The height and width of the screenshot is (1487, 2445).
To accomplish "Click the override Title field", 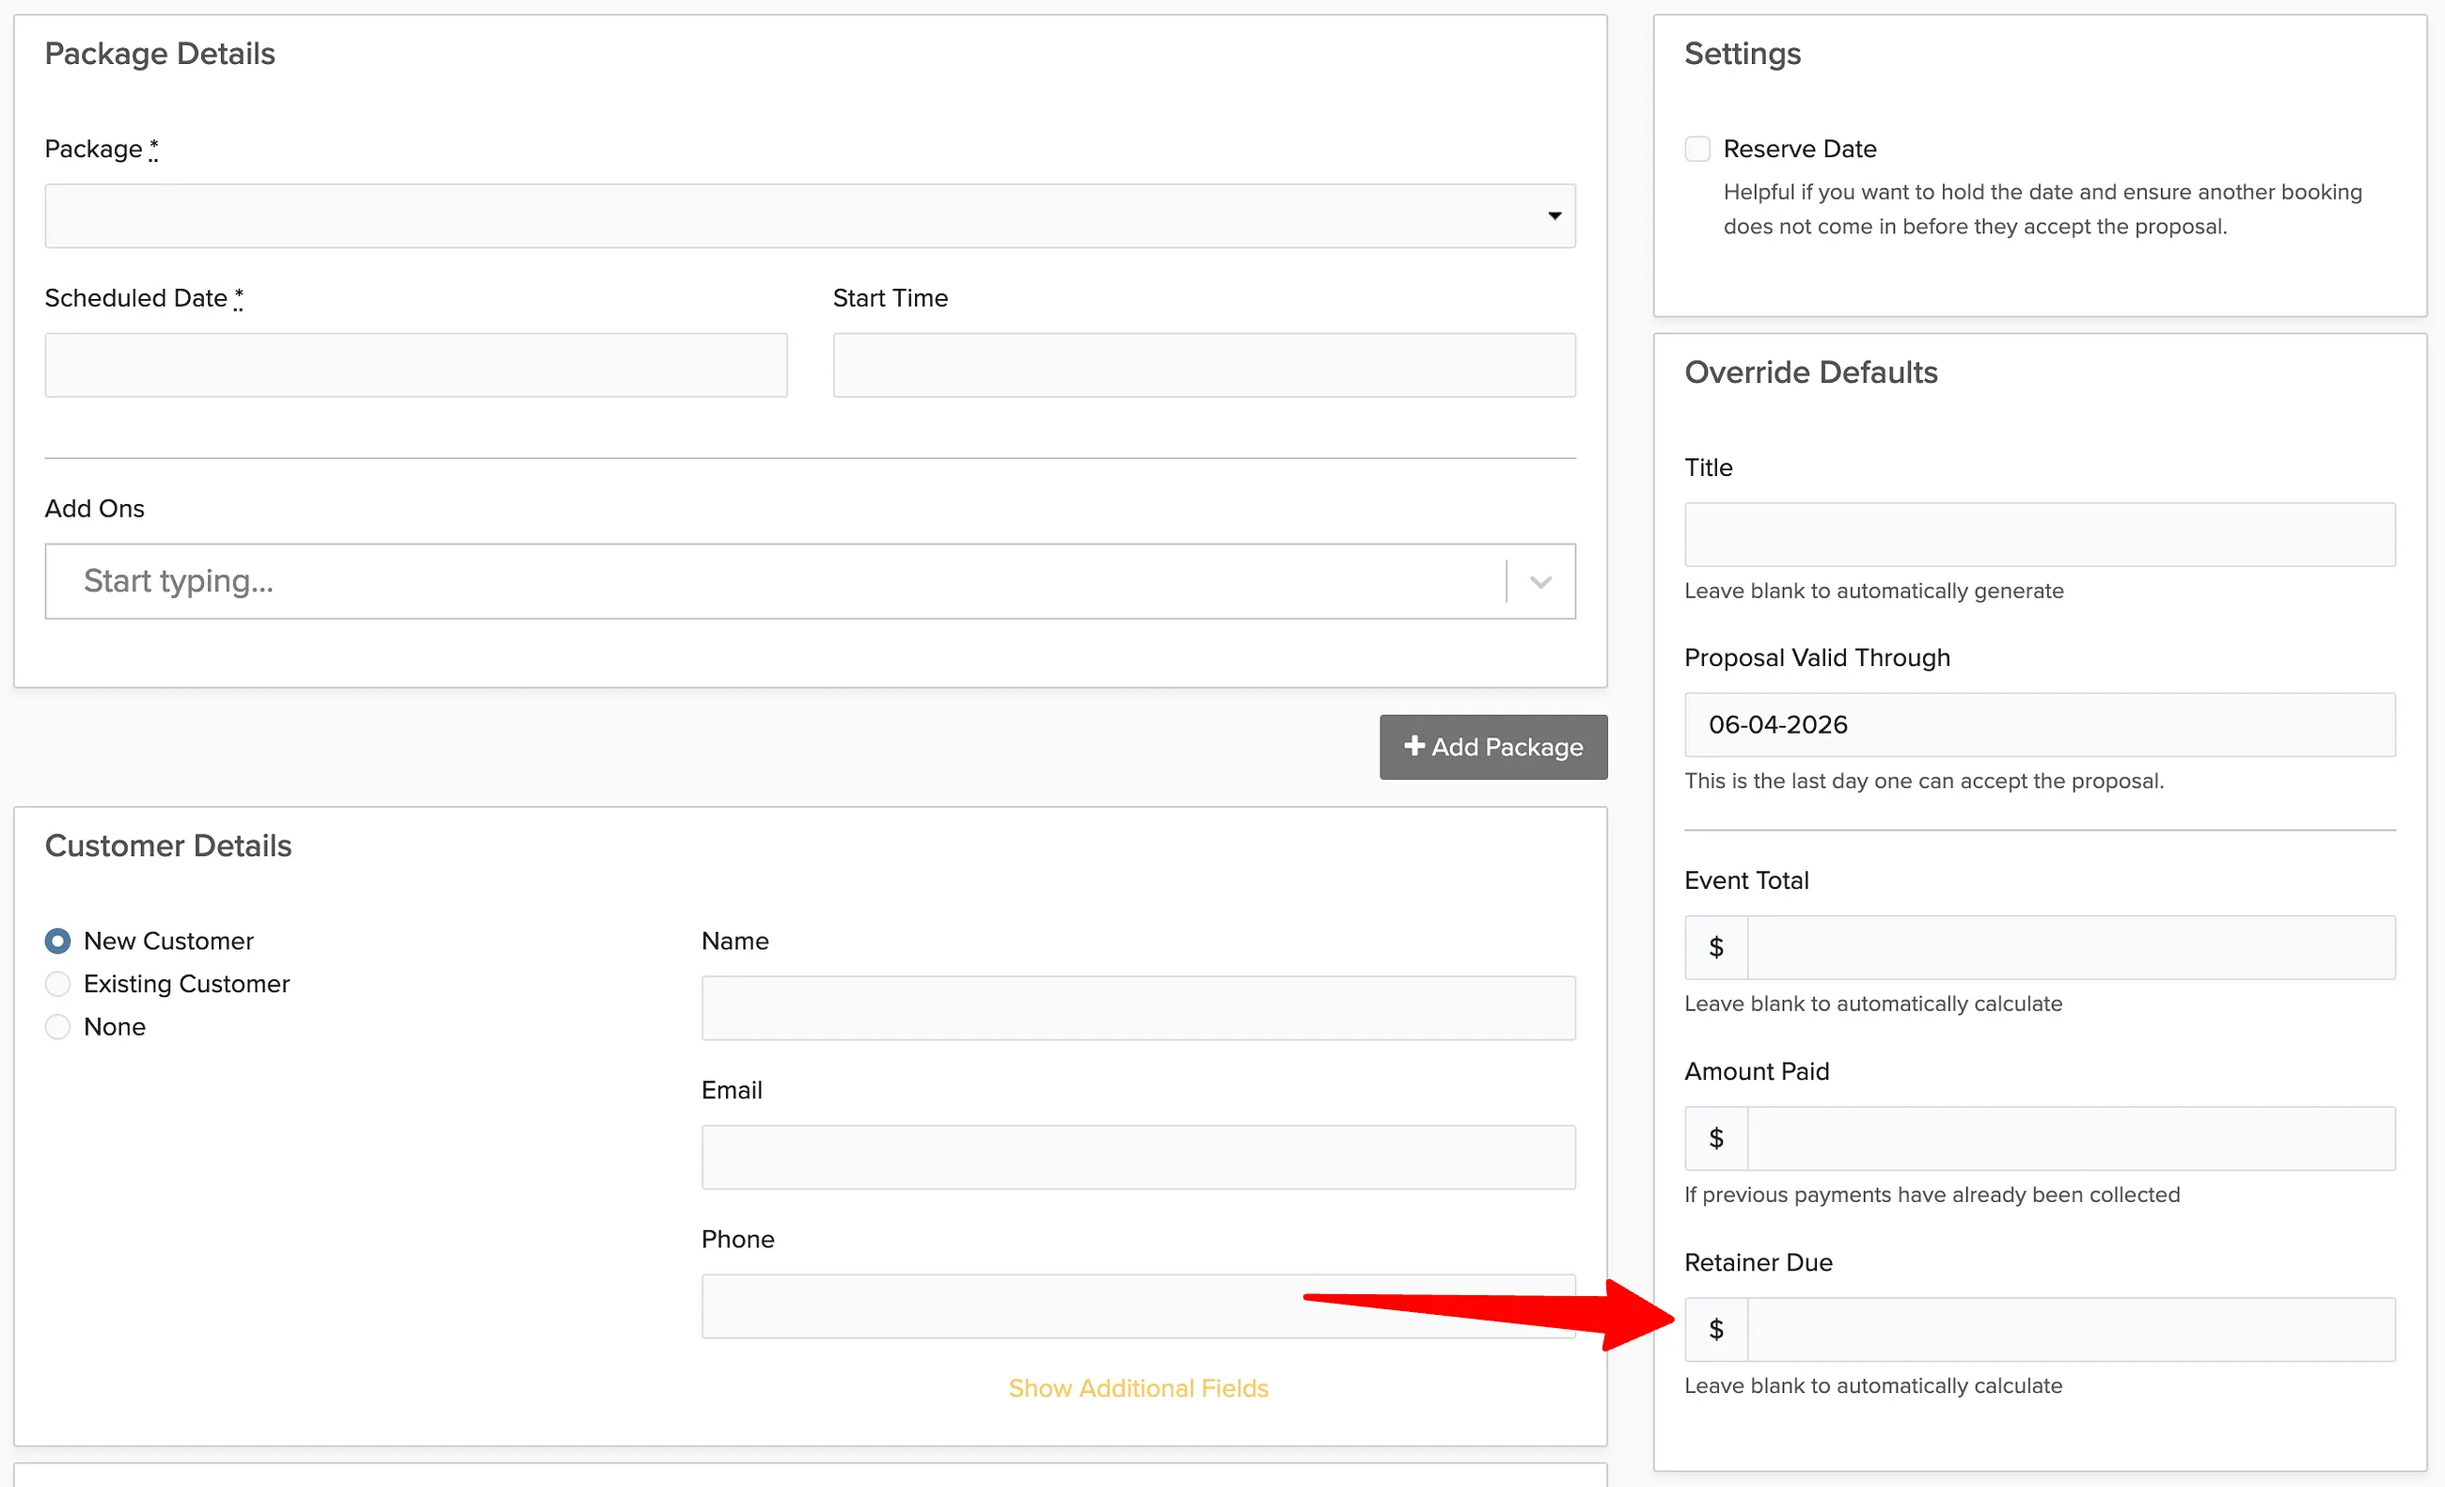I will 2040,535.
